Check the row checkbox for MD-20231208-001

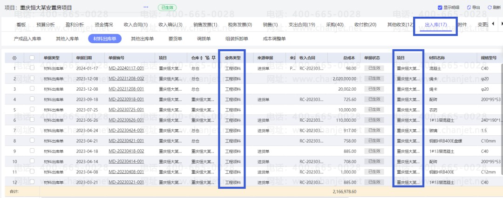(x=32, y=89)
